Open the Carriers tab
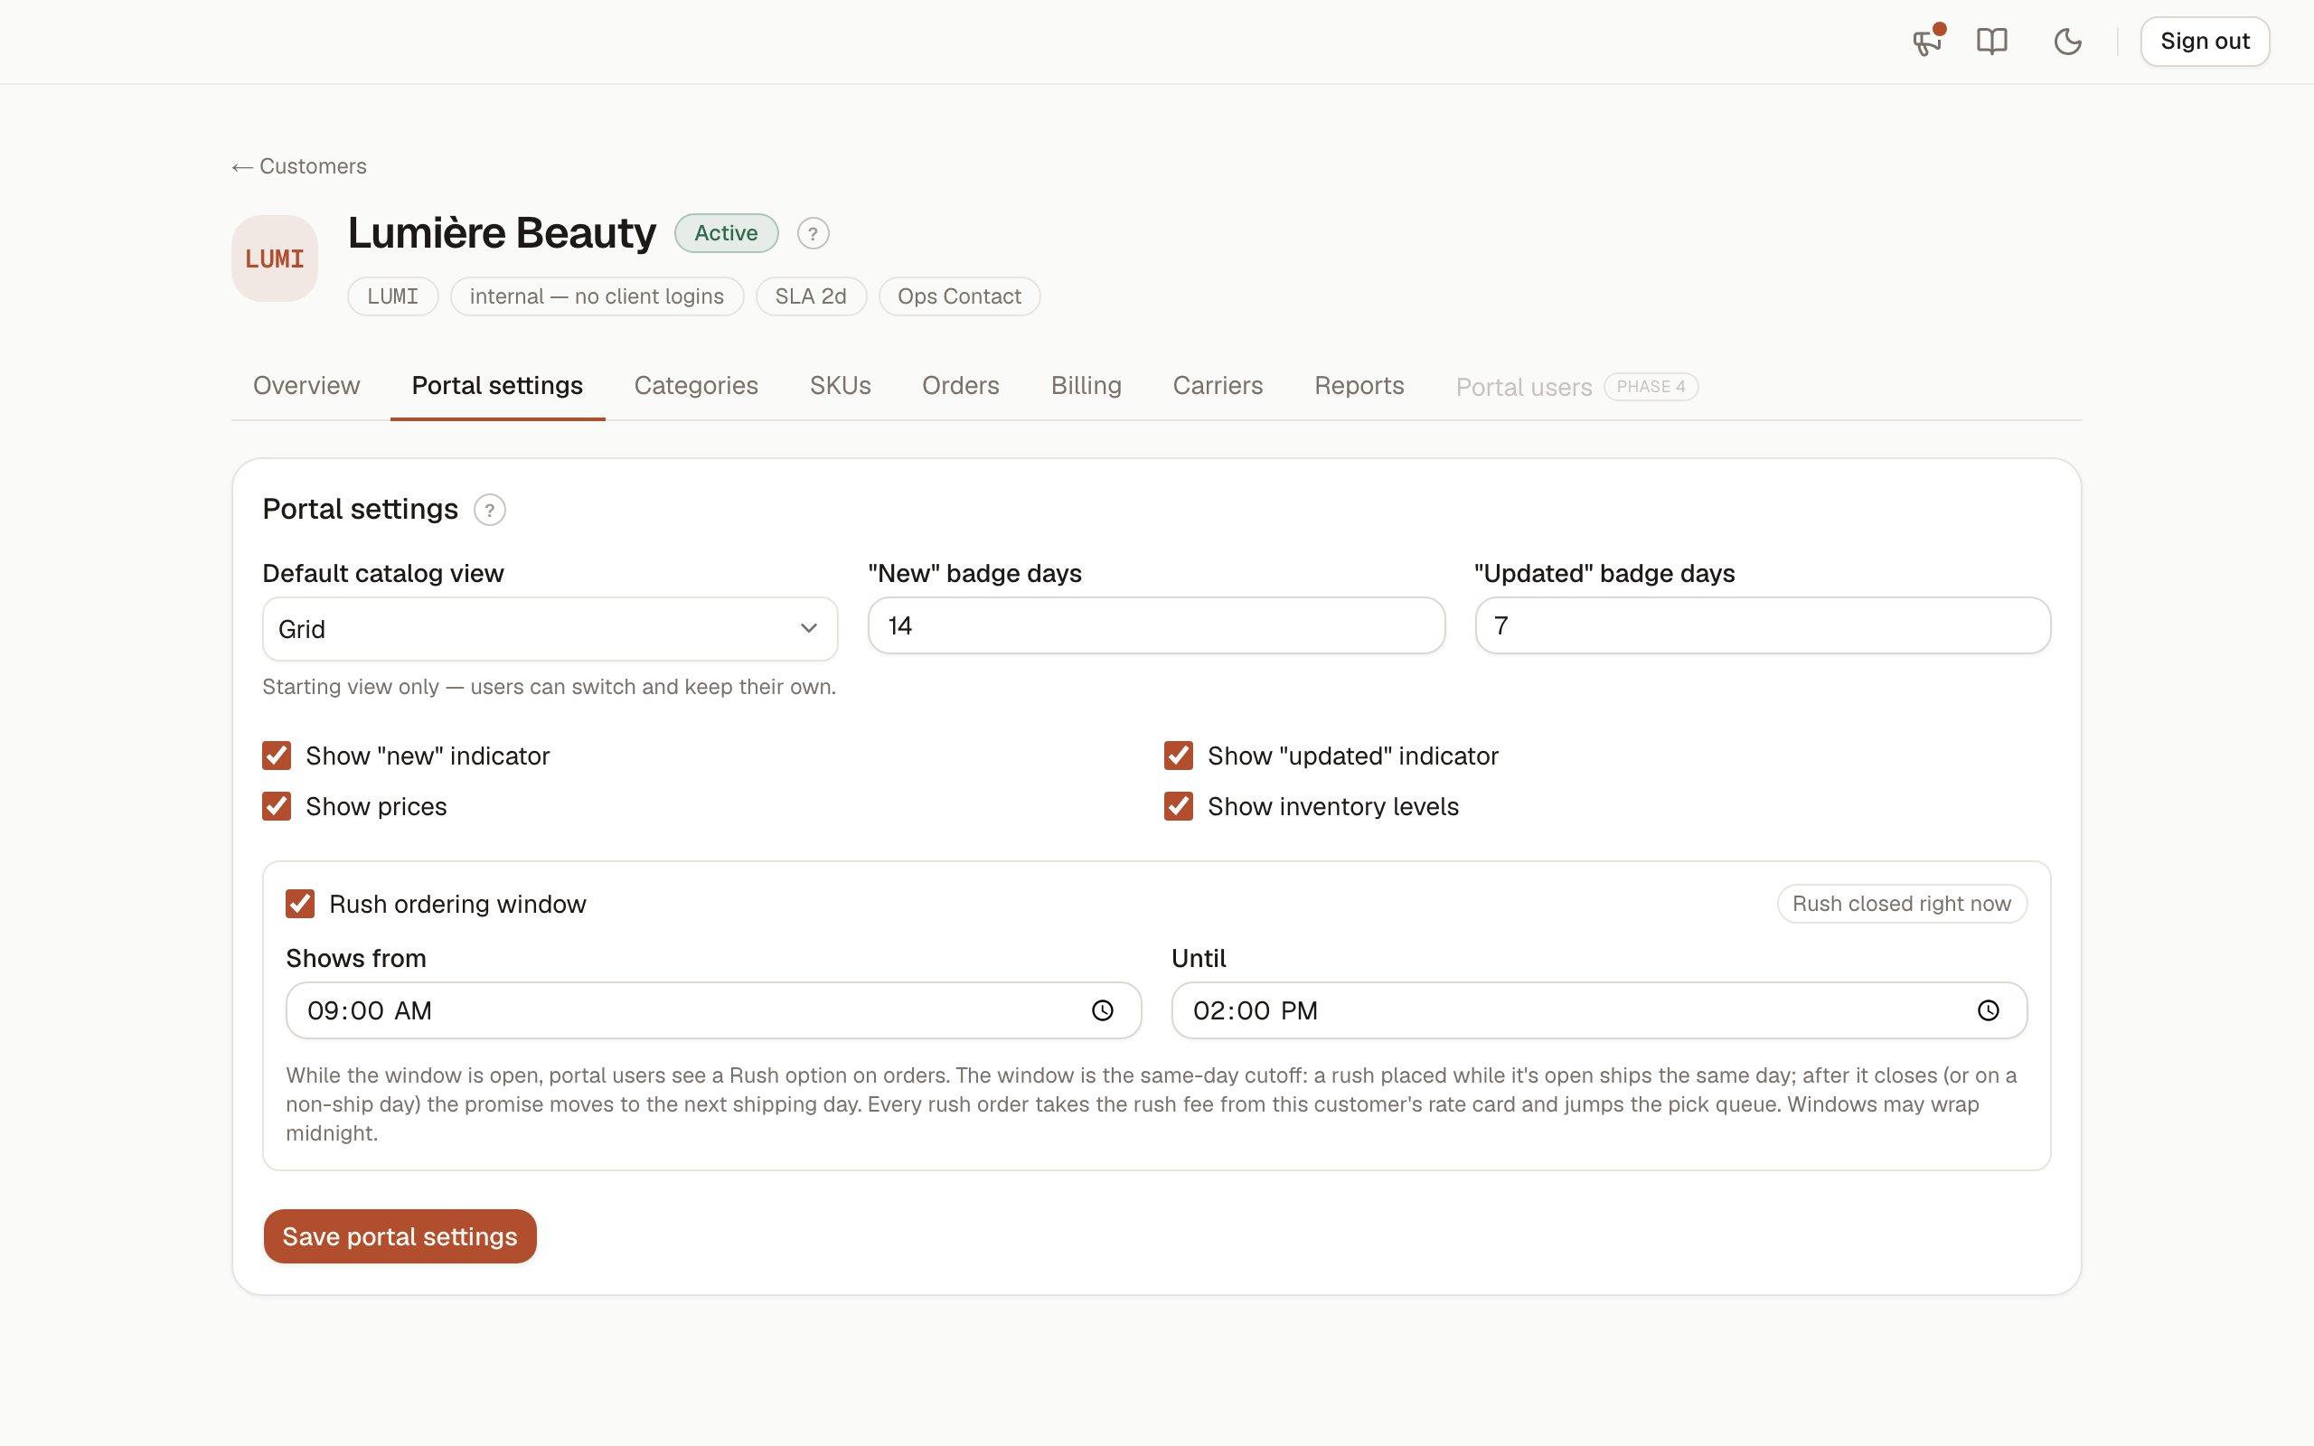2314x1446 pixels. click(x=1218, y=385)
